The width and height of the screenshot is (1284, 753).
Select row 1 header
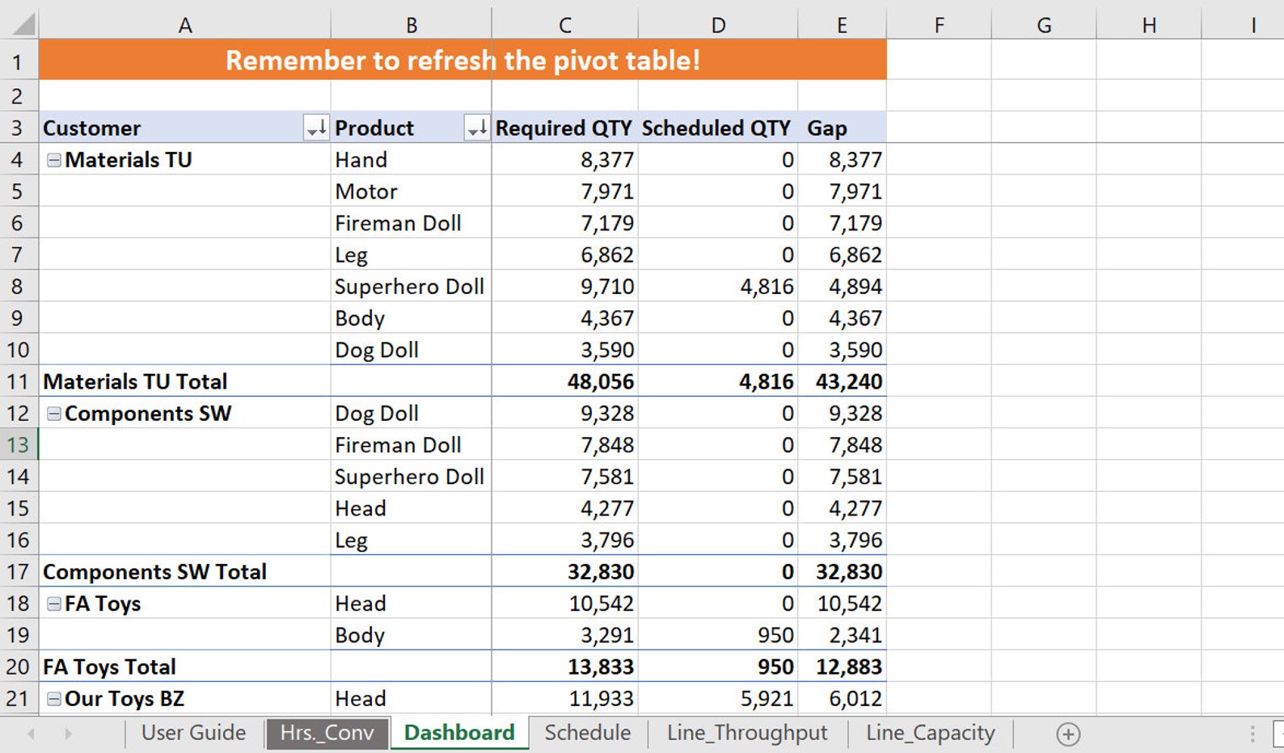[x=19, y=61]
